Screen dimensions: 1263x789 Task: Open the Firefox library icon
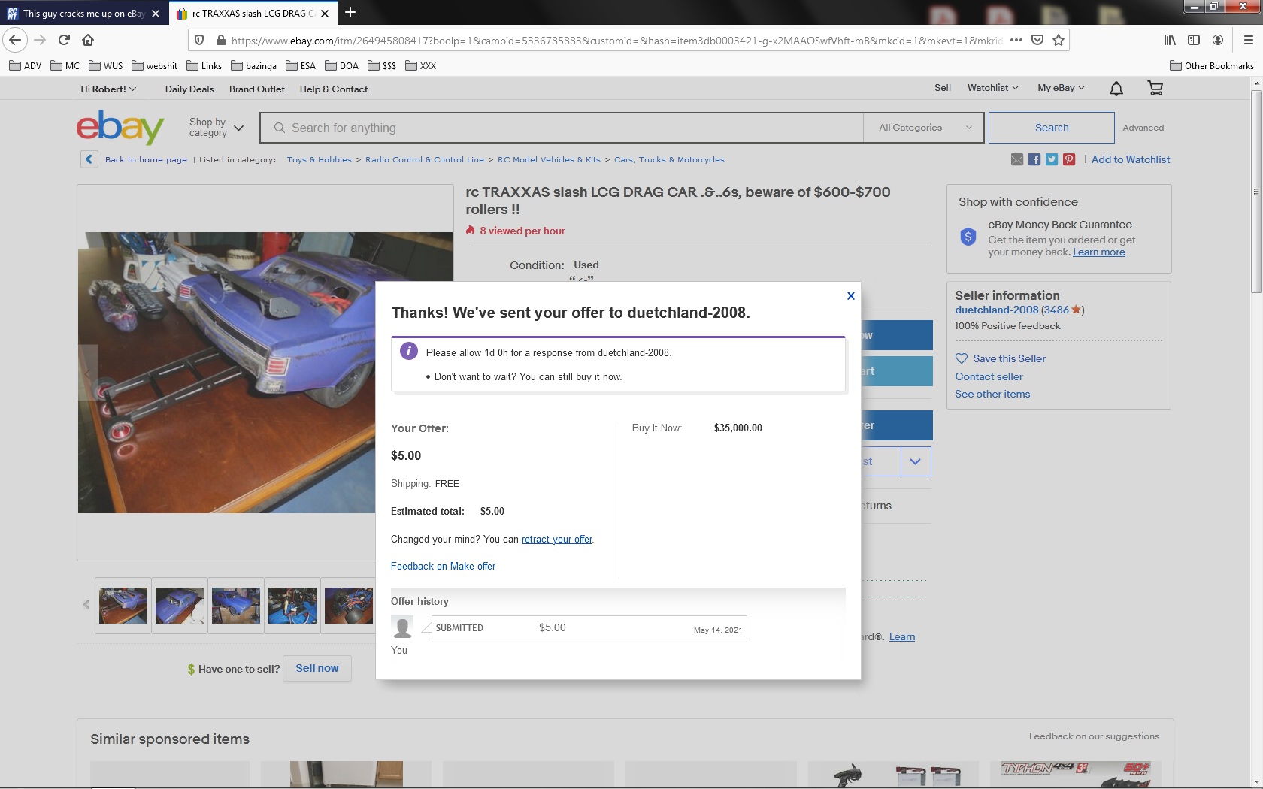[x=1170, y=40]
